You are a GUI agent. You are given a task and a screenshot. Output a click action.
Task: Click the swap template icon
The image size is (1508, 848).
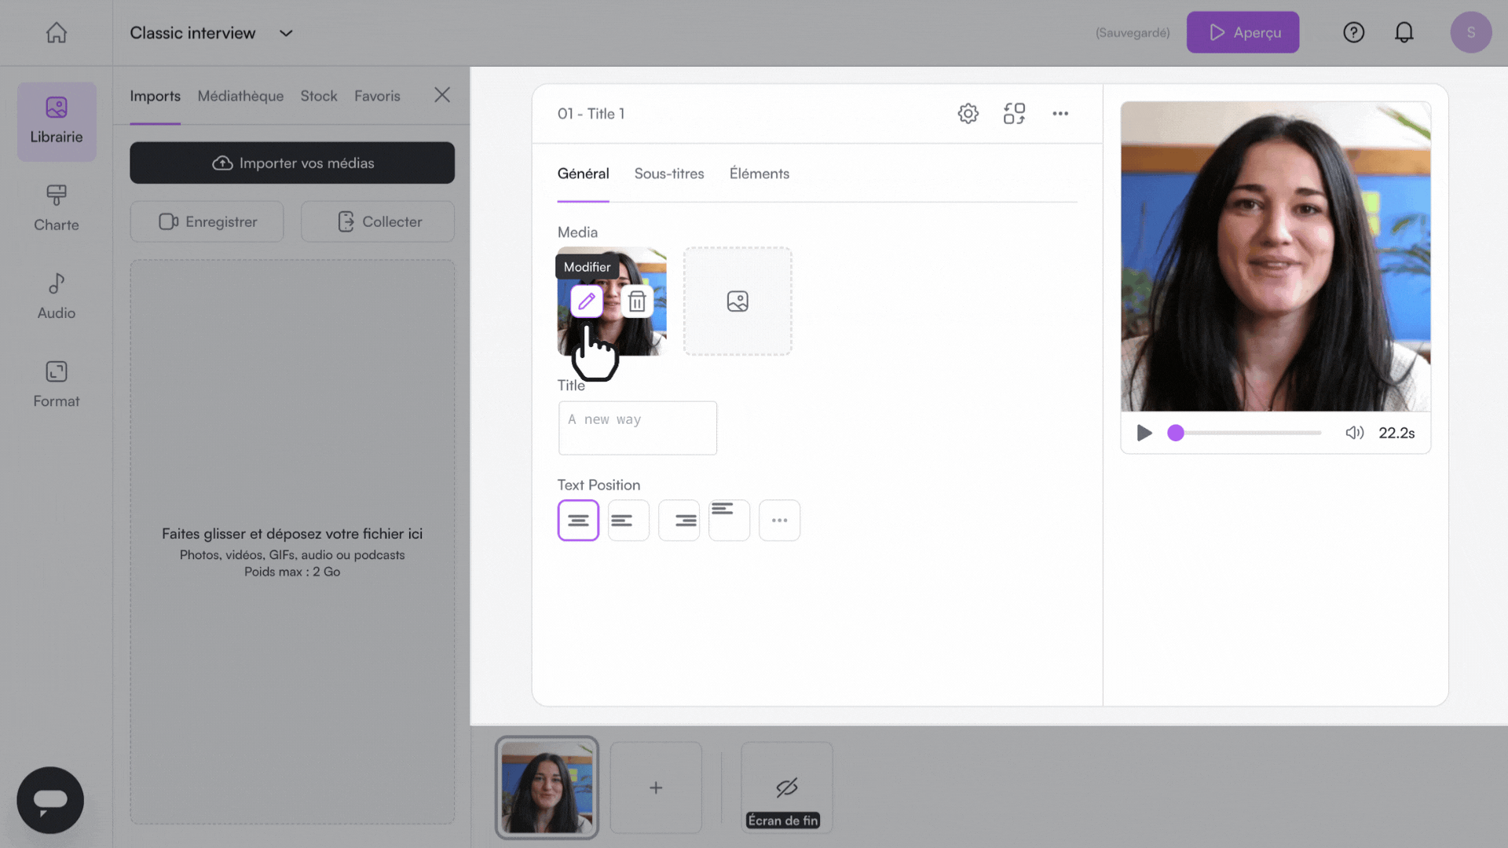tap(1014, 114)
